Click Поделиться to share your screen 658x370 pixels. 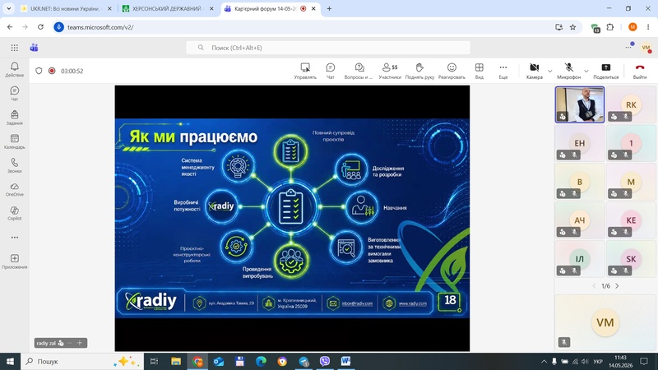(605, 71)
